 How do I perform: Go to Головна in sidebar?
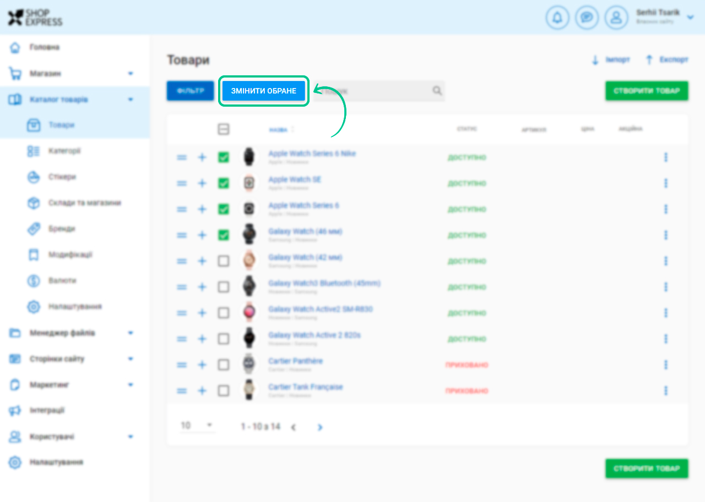(x=45, y=47)
